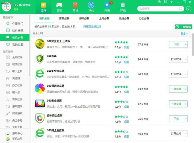Click the star rating of 360安全桌面

[121, 102]
